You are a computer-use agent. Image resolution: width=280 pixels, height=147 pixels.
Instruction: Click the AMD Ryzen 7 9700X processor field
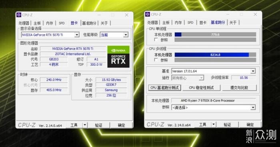coord(213,100)
